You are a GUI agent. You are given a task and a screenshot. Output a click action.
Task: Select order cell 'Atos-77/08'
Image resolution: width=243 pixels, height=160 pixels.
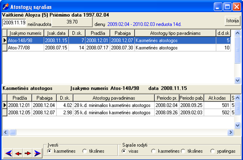(25, 48)
